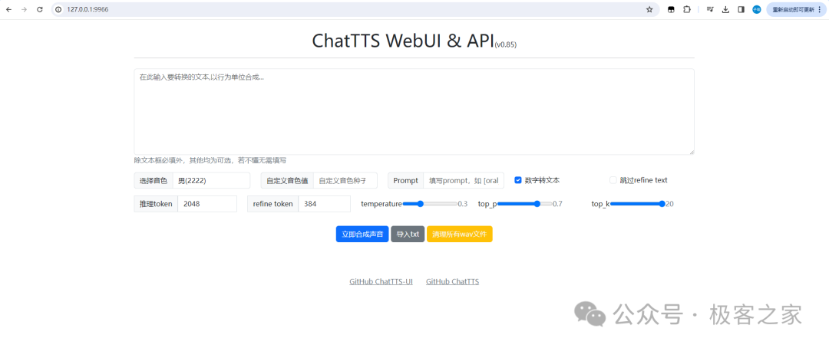Click the Prompt input field
This screenshot has width=829, height=348.
pyautogui.click(x=464, y=181)
